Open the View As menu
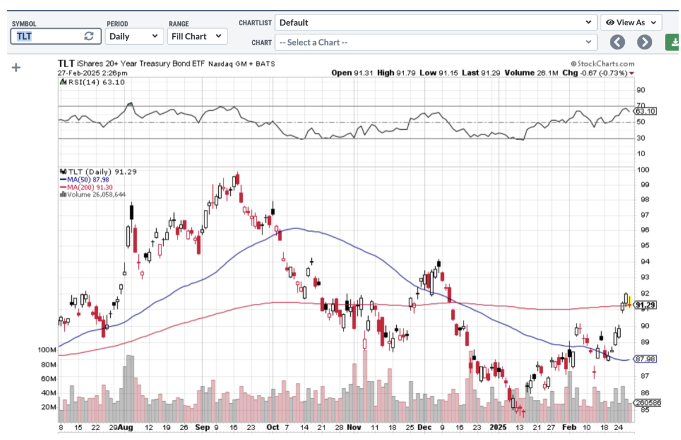 pos(630,22)
